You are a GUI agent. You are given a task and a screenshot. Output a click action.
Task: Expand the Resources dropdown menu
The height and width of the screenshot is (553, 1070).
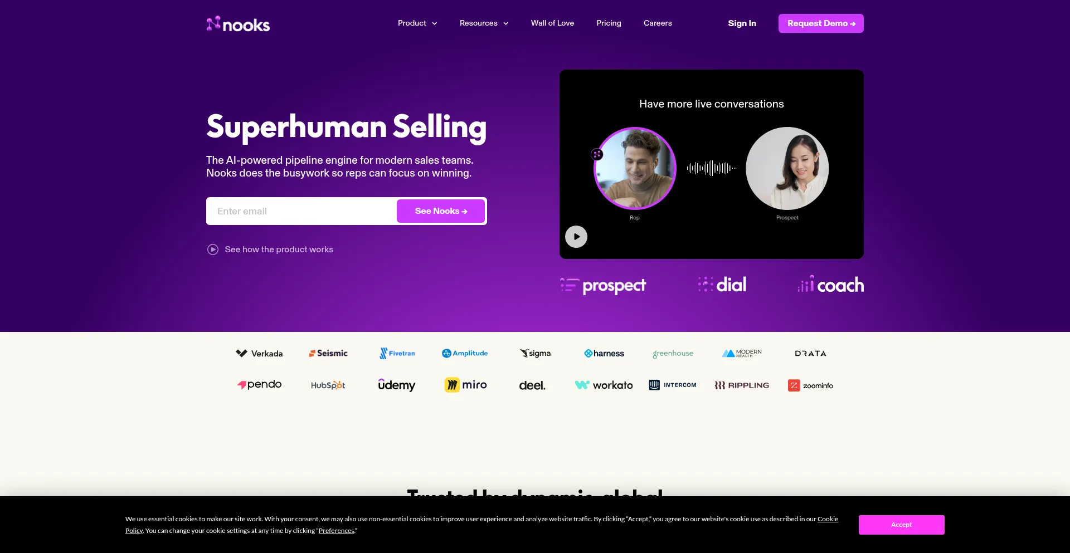pyautogui.click(x=484, y=23)
